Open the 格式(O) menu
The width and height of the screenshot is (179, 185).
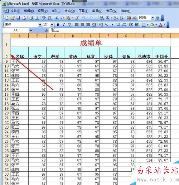coord(69,11)
